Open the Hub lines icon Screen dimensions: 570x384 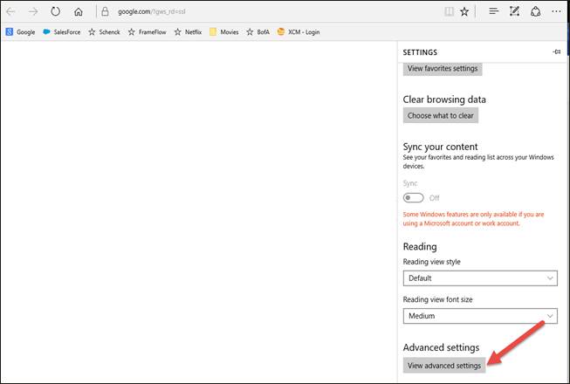[x=493, y=11]
